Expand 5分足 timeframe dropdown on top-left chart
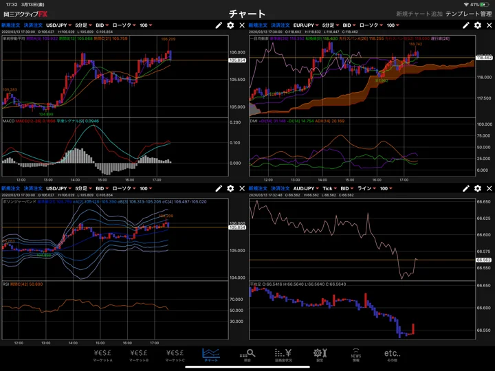This screenshot has width=495, height=371. point(83,25)
